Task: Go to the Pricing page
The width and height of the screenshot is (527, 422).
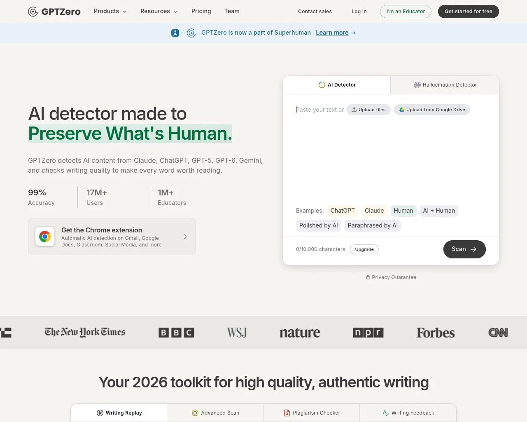Action: pyautogui.click(x=201, y=11)
